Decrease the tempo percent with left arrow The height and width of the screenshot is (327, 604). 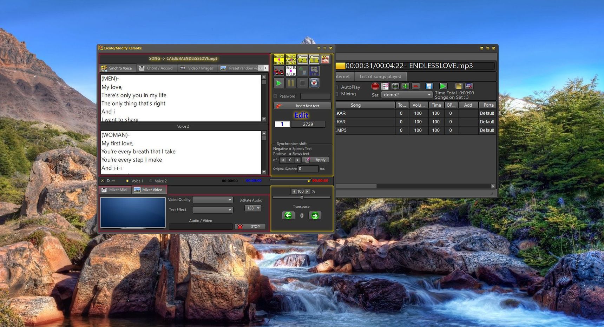click(294, 192)
